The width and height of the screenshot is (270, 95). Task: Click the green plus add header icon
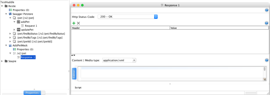coord(74,23)
